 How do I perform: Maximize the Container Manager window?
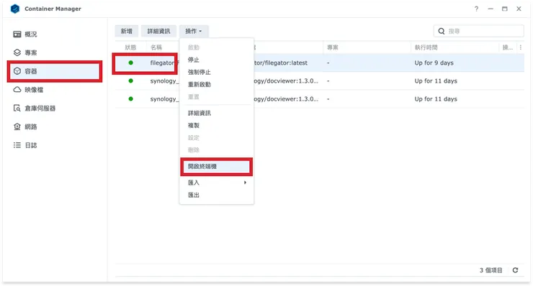click(x=504, y=9)
